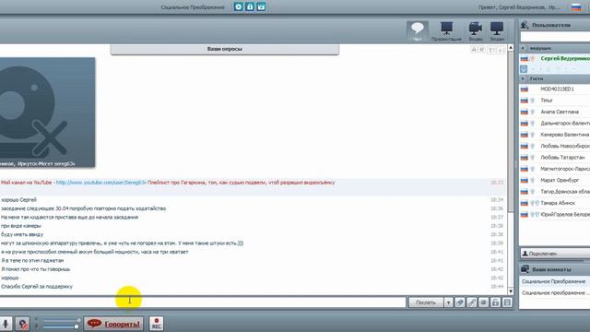Open the second Социальное преображение room
The width and height of the screenshot is (590, 332).
tap(555, 293)
